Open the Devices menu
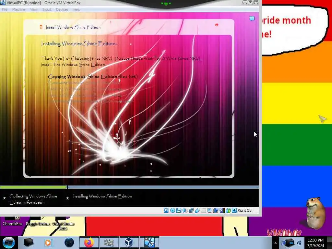The image size is (332, 249). click(62, 9)
